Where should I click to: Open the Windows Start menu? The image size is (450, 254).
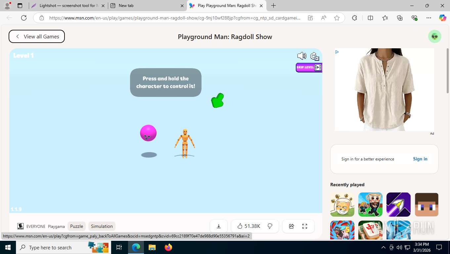tap(8, 247)
